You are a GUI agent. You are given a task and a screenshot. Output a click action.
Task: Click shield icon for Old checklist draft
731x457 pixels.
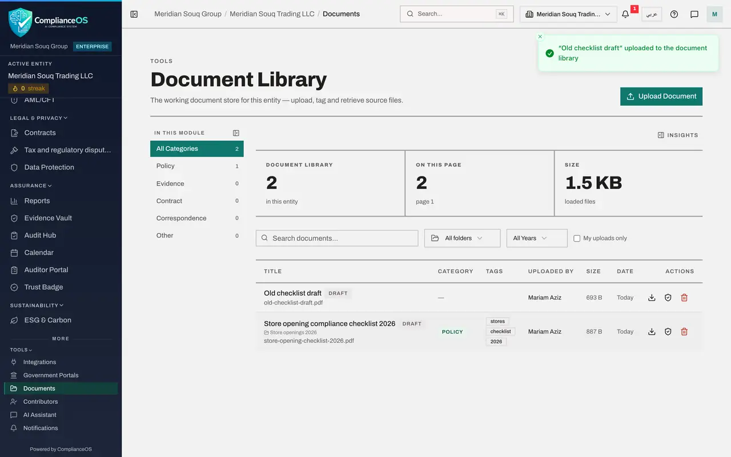tap(668, 298)
